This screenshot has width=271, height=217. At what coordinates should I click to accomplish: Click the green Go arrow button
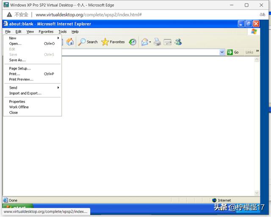pyautogui.click(x=230, y=52)
